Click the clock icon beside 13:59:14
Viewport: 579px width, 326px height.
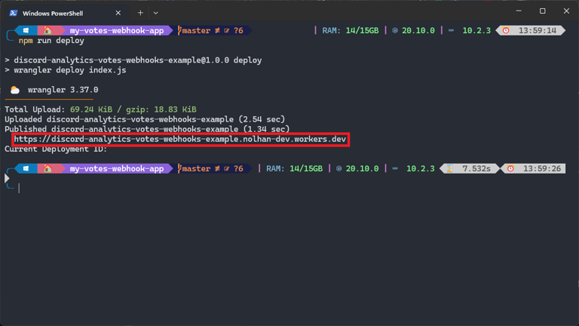point(507,31)
